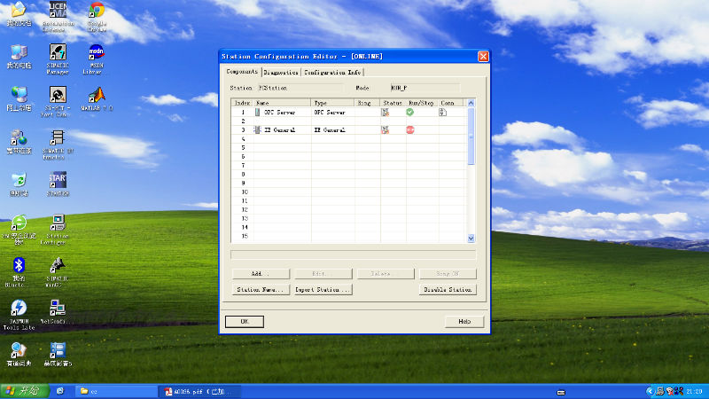Launch the SIMATIC WinCC desktop shortcut
The height and width of the screenshot is (399, 709).
[58, 272]
